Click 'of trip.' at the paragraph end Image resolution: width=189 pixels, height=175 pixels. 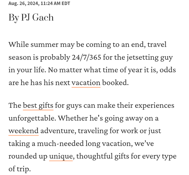coord(20,169)
